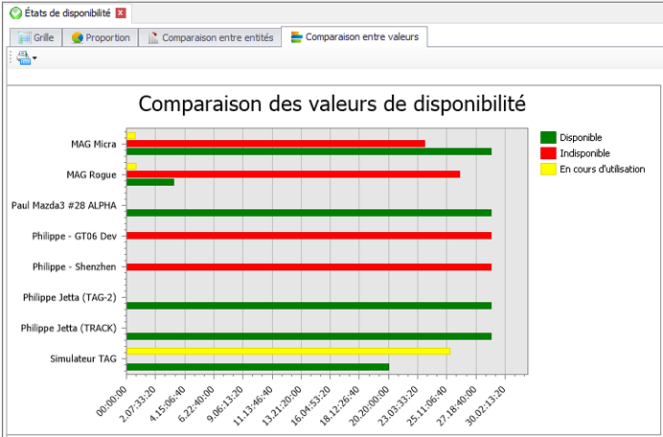Click the chart title Comparaison des valeurs de disponibilité

point(331,103)
